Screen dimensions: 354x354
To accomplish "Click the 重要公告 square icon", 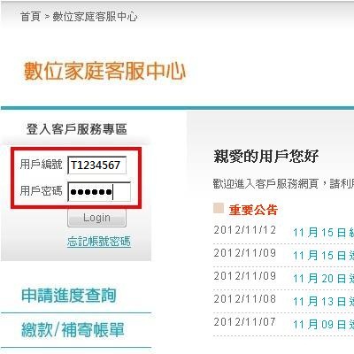I will click(219, 208).
